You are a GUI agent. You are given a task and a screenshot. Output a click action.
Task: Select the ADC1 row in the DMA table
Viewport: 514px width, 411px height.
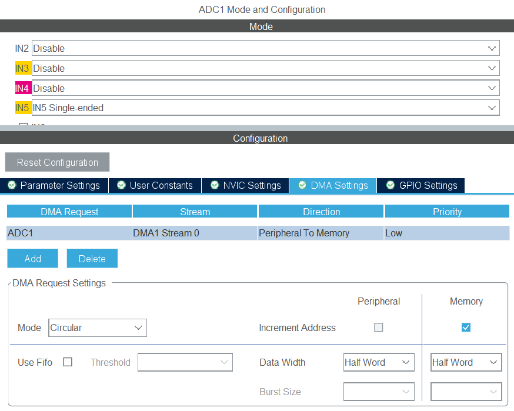[x=176, y=233]
